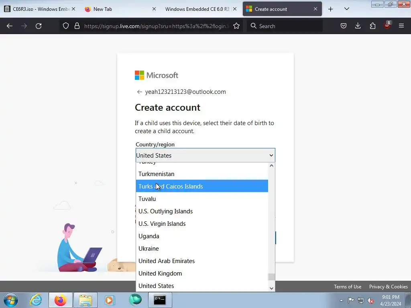Select Turkmenistan from the country list
This screenshot has height=308, width=411.
pos(202,174)
